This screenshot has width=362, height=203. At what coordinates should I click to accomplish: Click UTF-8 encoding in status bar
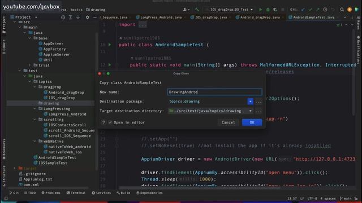[x=312, y=198]
